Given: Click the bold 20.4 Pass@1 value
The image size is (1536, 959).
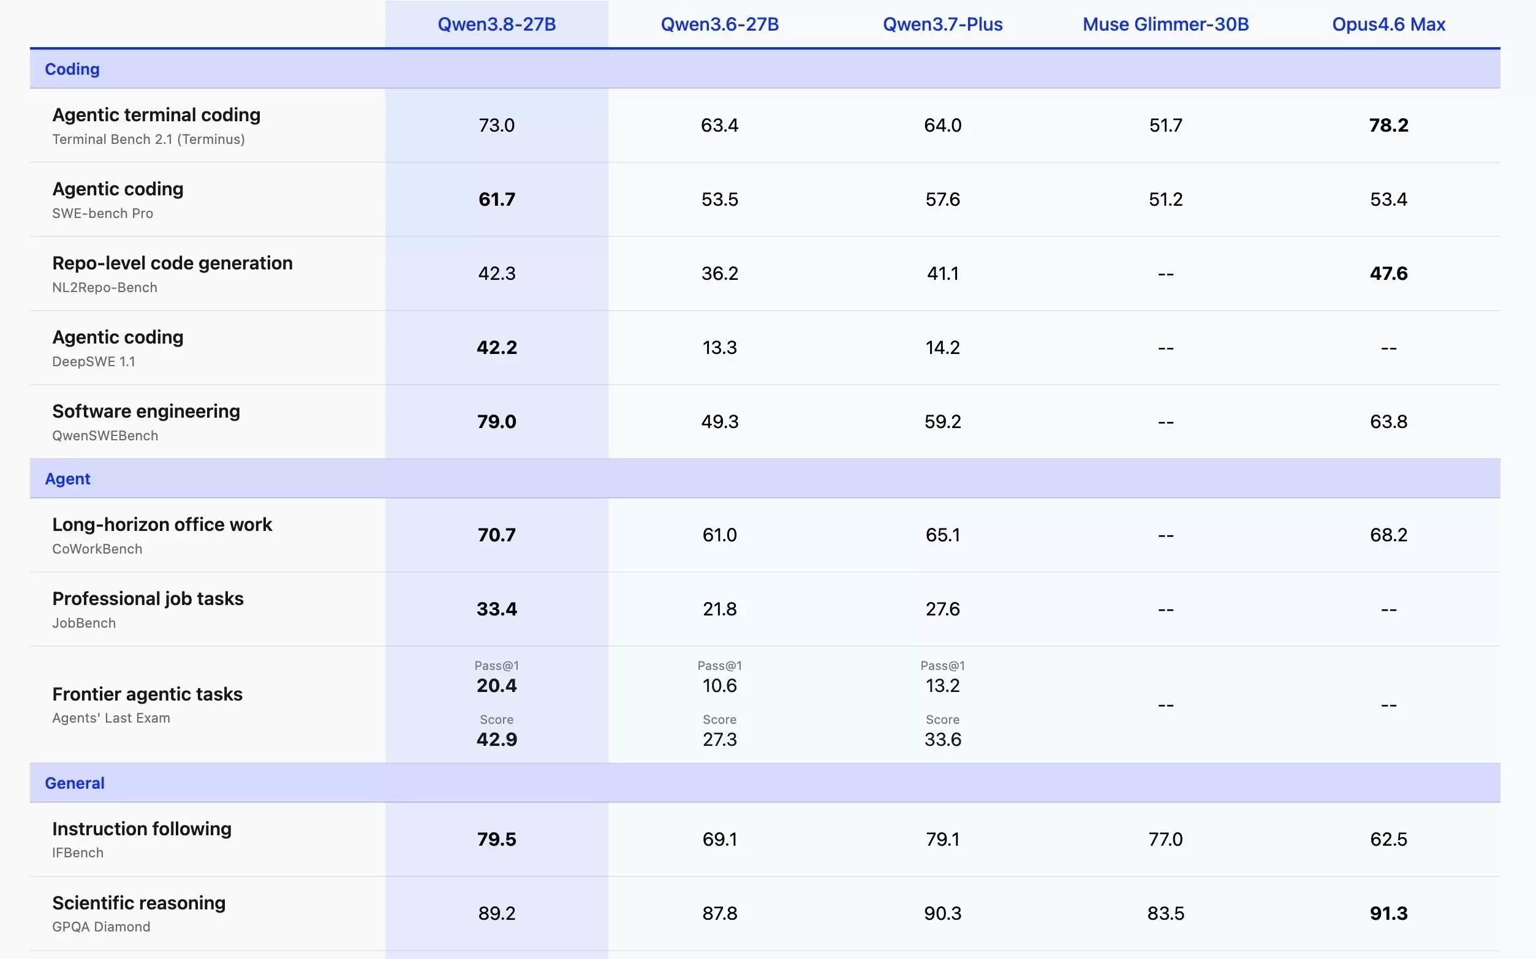Looking at the screenshot, I should point(497,686).
